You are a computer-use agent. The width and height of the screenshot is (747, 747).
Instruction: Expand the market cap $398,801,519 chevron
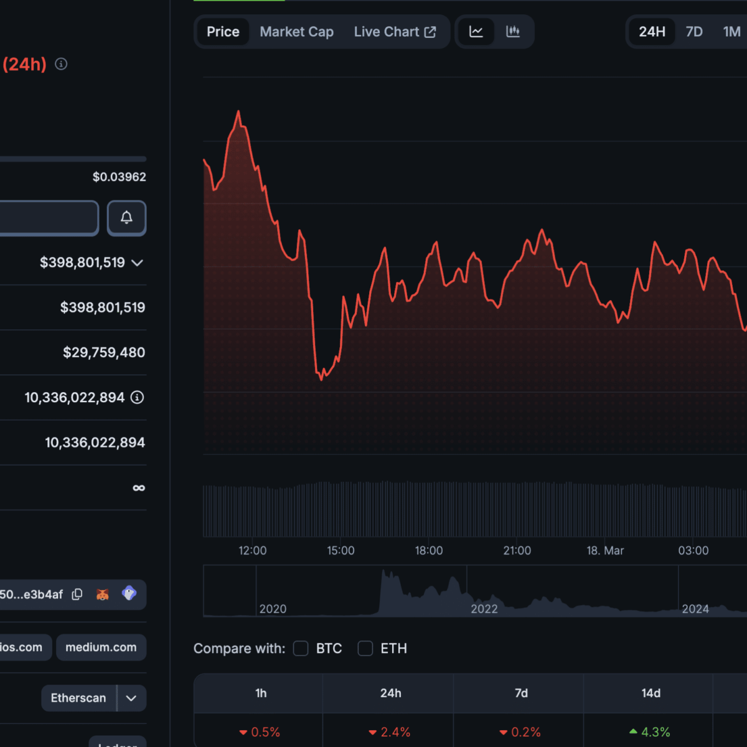[x=138, y=263]
